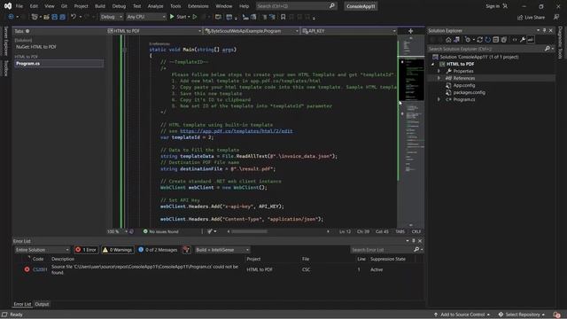Click the CS2001 error code link

coord(40,269)
